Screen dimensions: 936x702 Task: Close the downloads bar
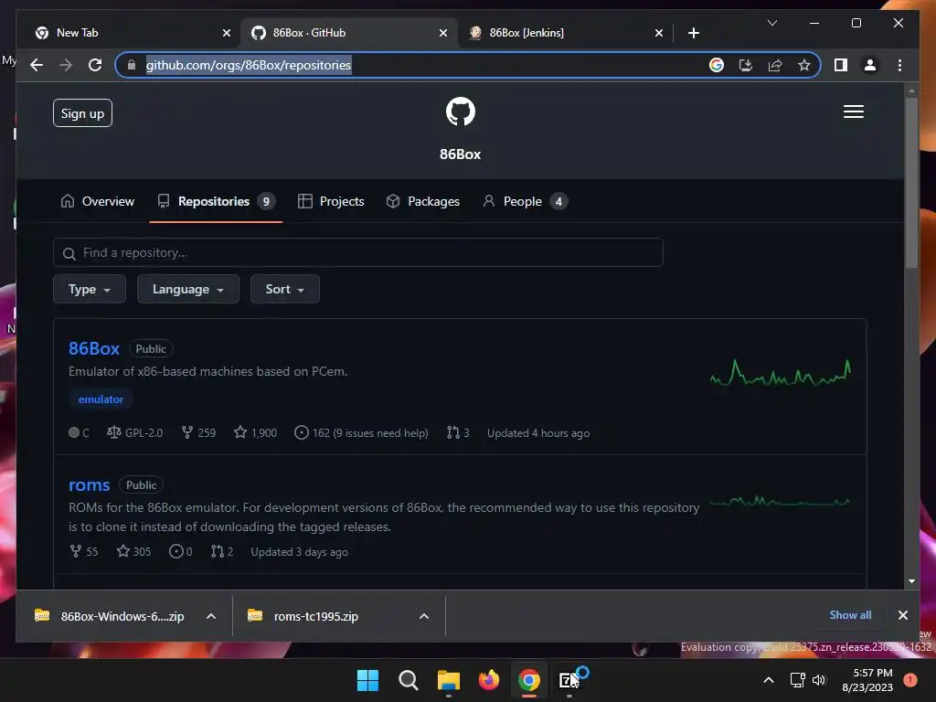(902, 615)
